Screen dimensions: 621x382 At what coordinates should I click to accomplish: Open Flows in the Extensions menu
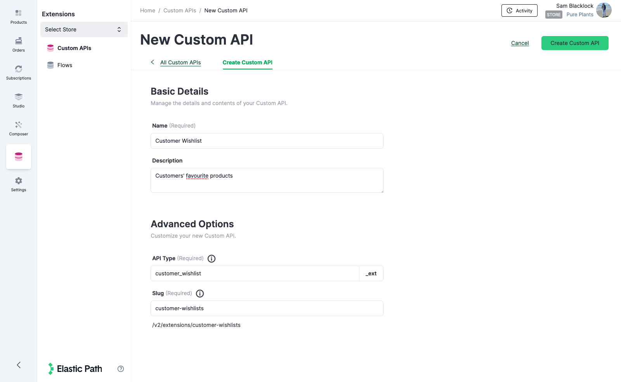coord(65,65)
